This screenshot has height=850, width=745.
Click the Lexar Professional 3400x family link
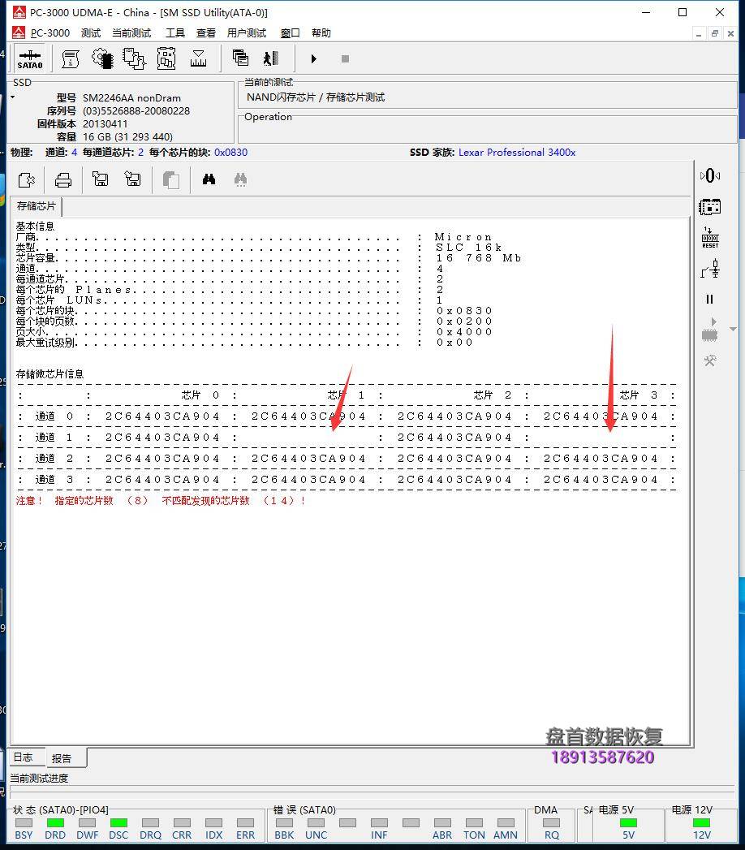coord(517,153)
